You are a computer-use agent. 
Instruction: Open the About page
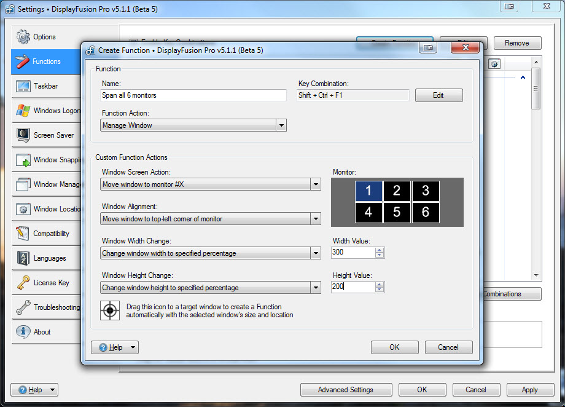tap(42, 332)
